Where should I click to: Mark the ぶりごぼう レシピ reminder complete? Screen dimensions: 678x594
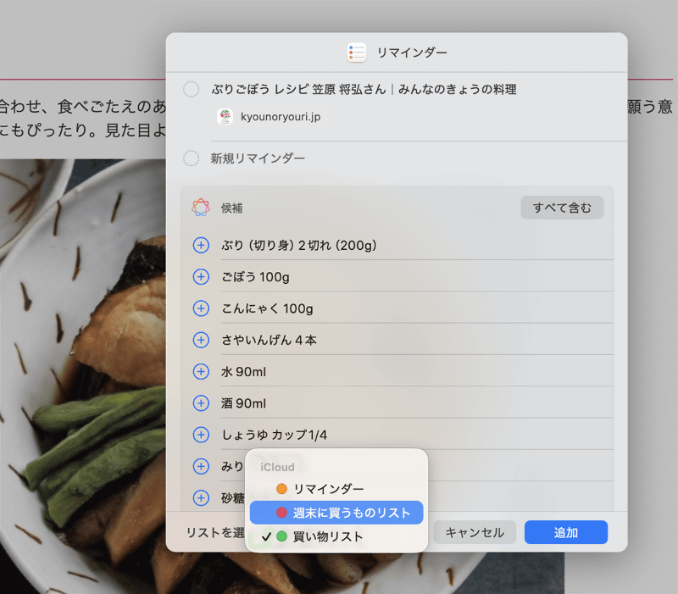pos(192,88)
